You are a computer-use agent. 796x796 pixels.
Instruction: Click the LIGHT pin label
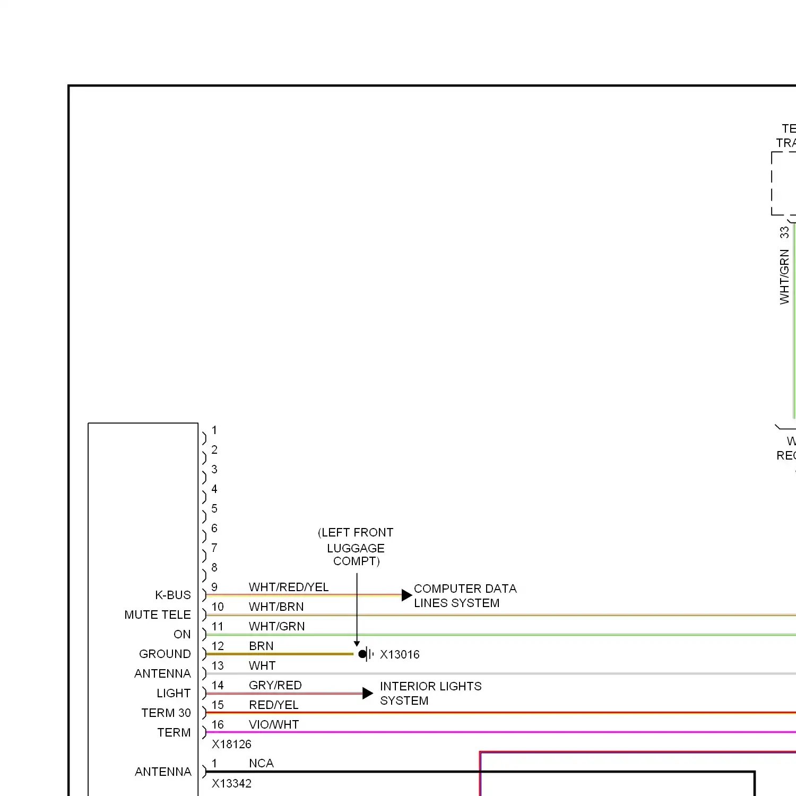click(174, 693)
